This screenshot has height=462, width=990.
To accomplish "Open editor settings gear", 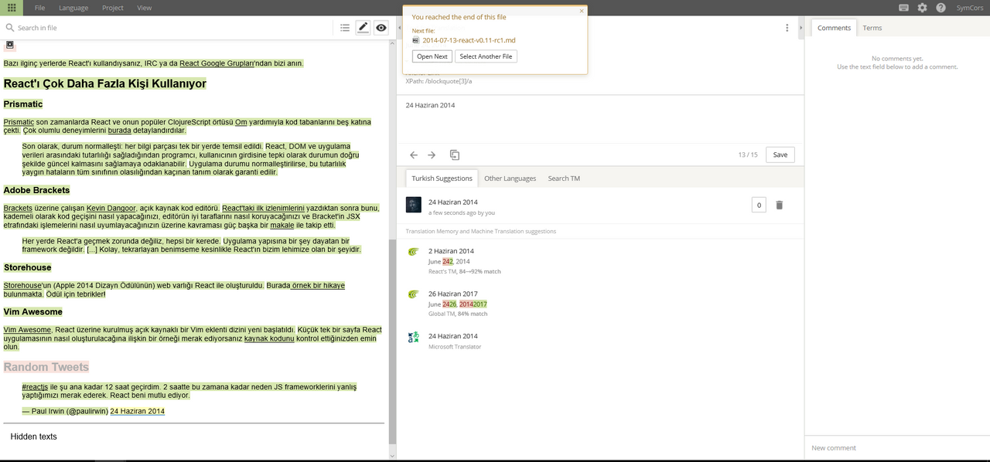I will pos(922,8).
